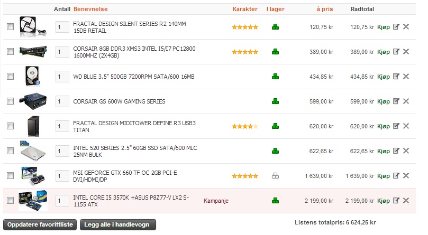Tick checkbox for MSI GeForce GTX 660
Screen dimensions: 428x235
point(10,175)
